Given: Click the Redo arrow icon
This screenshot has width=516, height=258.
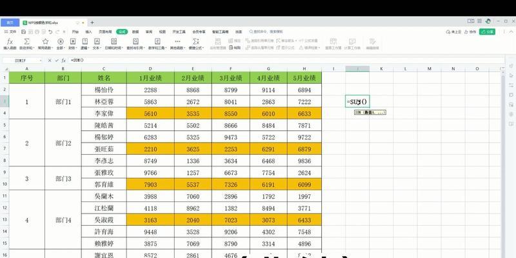Looking at the screenshot, I should tap(57, 32).
